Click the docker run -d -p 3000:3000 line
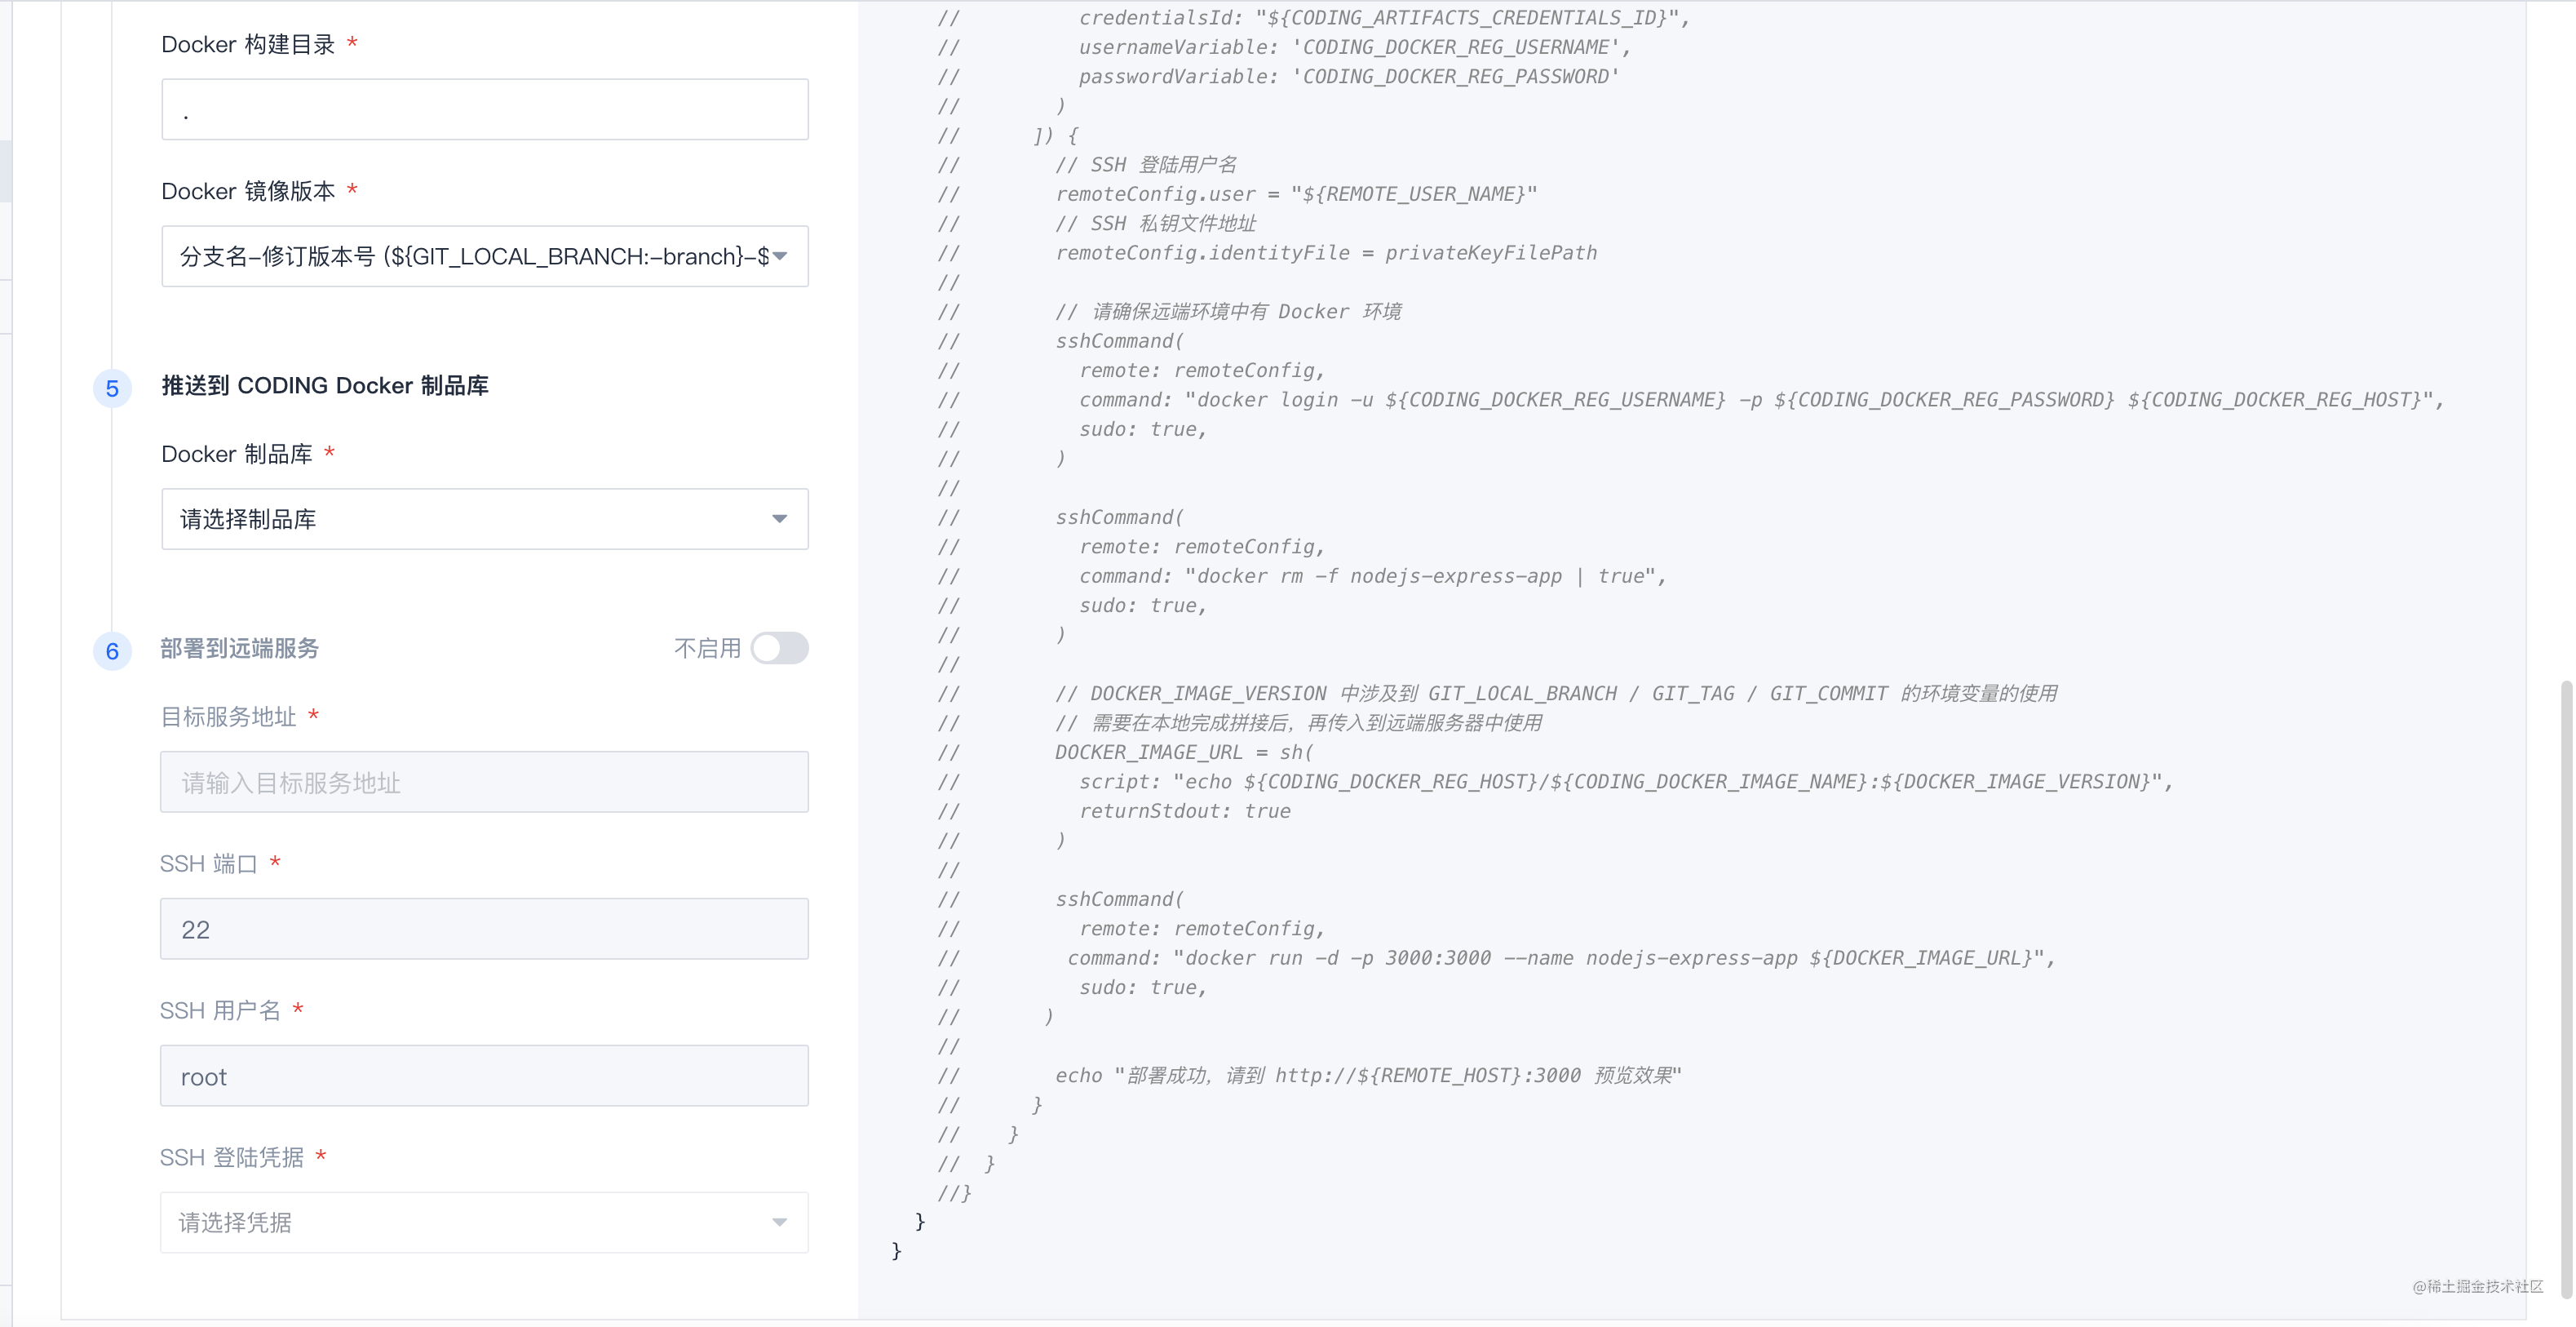The width and height of the screenshot is (2576, 1327). [x=1561, y=958]
